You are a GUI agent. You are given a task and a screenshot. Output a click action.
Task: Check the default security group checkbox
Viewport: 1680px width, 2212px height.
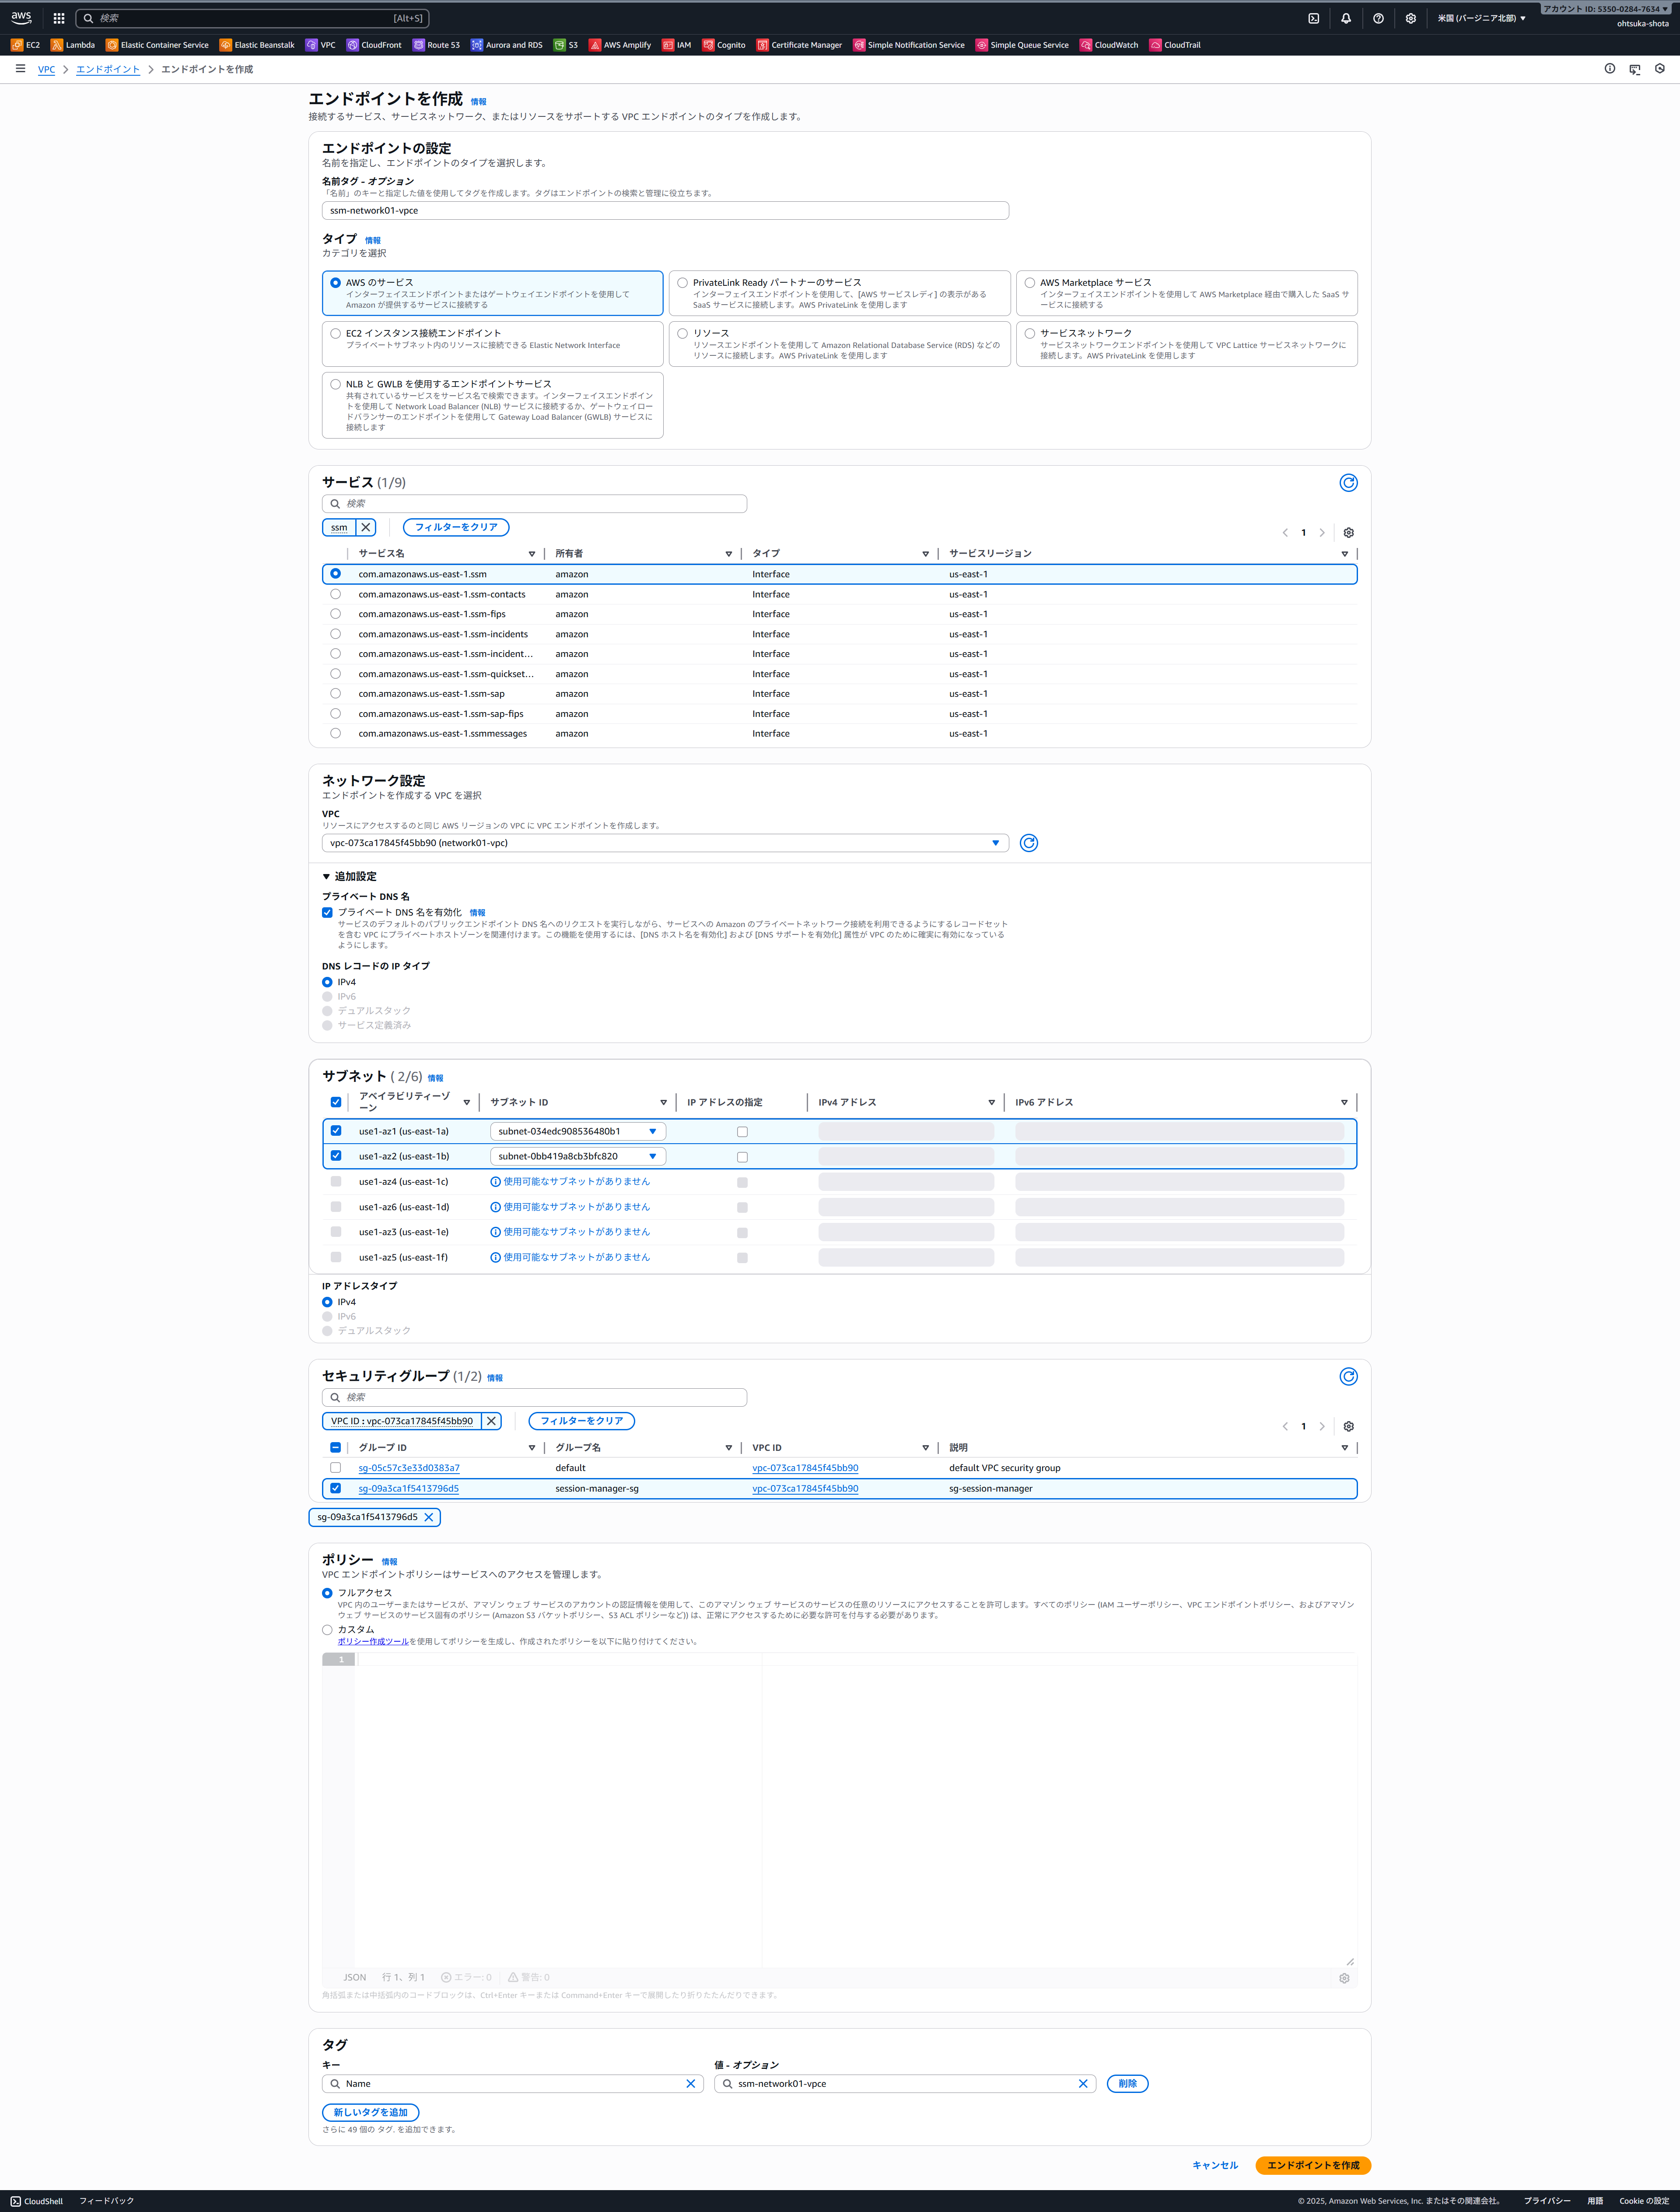tap(336, 1468)
